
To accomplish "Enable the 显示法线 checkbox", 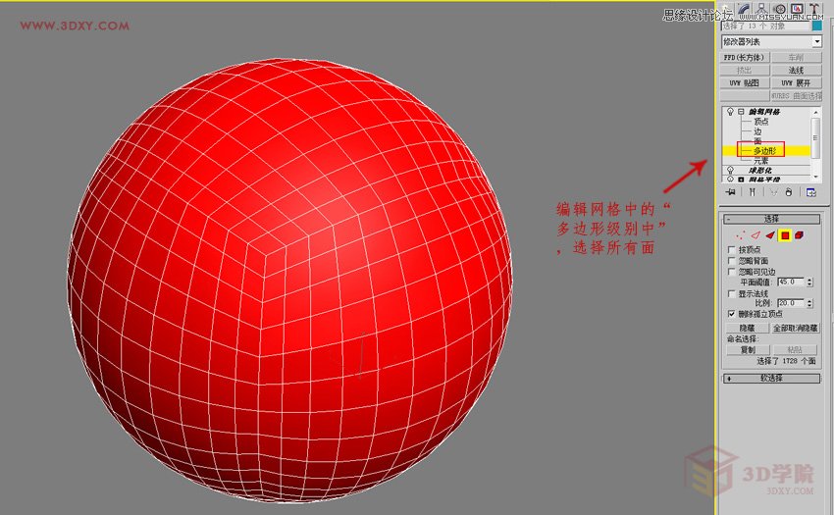I will [x=731, y=293].
